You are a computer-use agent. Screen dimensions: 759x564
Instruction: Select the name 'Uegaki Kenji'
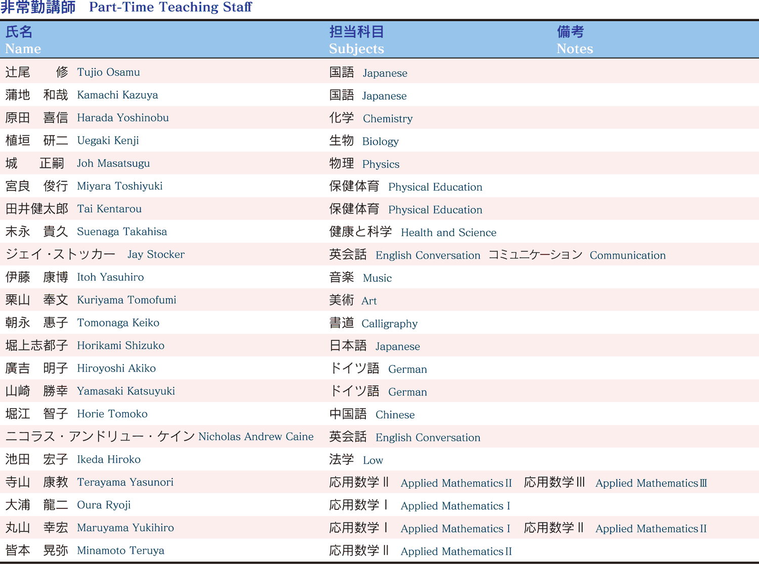(x=108, y=140)
